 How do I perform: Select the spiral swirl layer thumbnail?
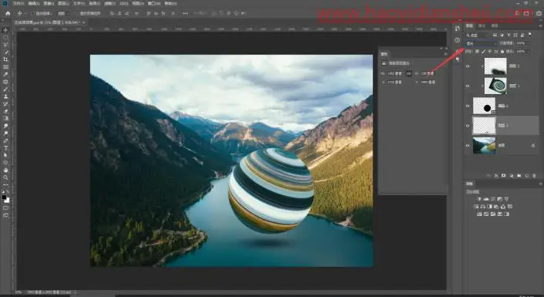[x=495, y=86]
